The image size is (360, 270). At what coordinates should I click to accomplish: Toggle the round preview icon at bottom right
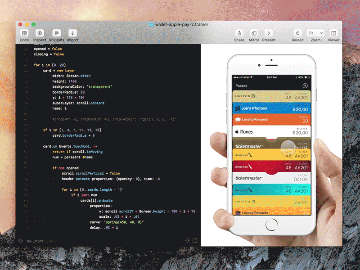click(187, 240)
